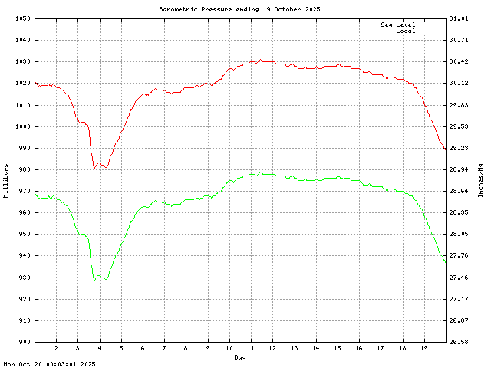Select day 4 on the x-axis
This screenshot has width=491, height=368.
pos(99,349)
